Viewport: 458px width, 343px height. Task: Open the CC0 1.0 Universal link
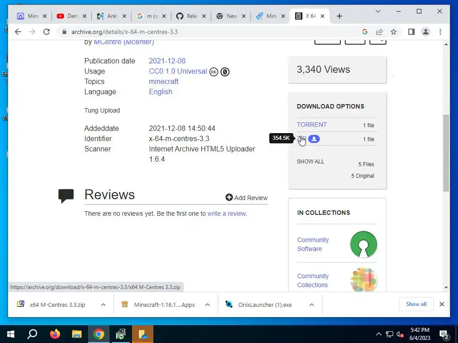pos(178,71)
